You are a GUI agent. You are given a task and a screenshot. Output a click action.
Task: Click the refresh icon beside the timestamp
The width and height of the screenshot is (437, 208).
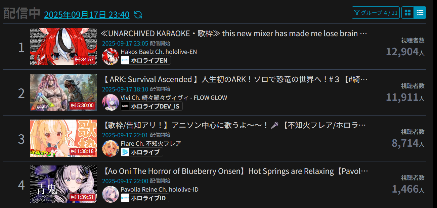[138, 15]
